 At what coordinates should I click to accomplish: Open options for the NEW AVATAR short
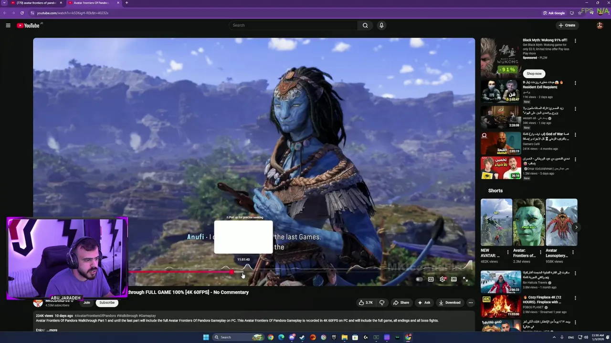(508, 252)
